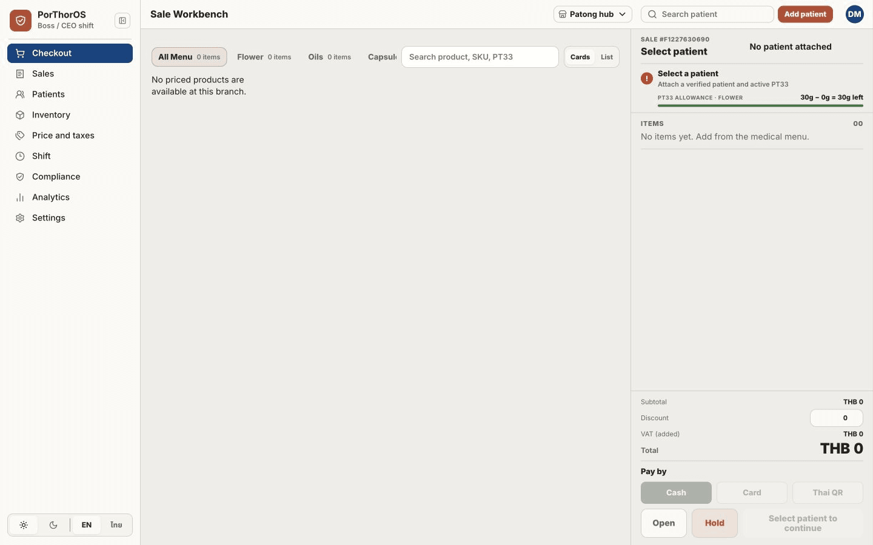The image size is (873, 545).
Task: Click the PorThorOS shield logo
Action: pyautogui.click(x=21, y=21)
